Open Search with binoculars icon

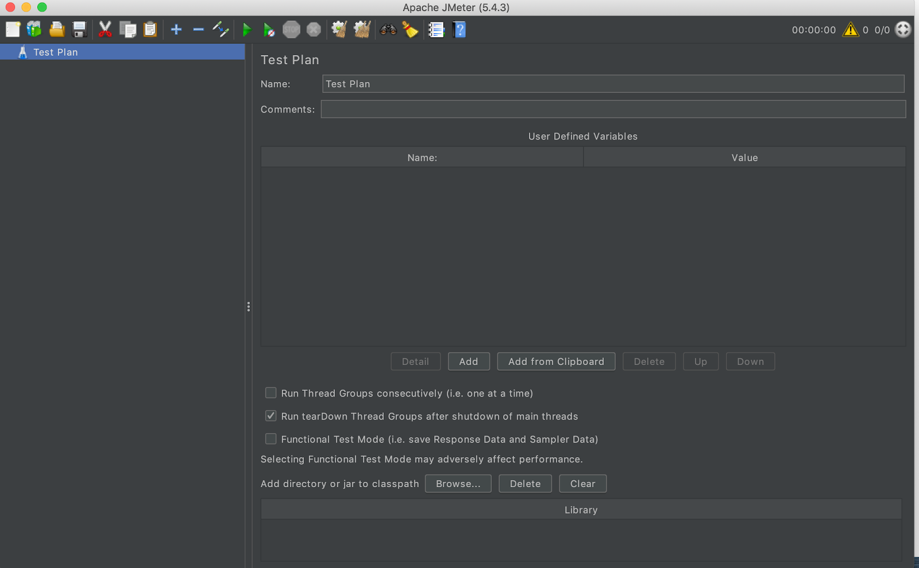[388, 29]
